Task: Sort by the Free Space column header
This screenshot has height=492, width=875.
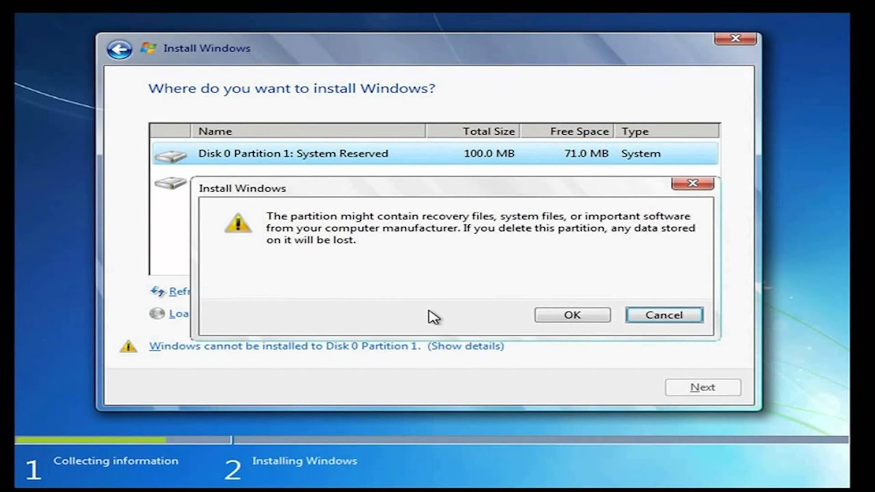Action: (567, 131)
